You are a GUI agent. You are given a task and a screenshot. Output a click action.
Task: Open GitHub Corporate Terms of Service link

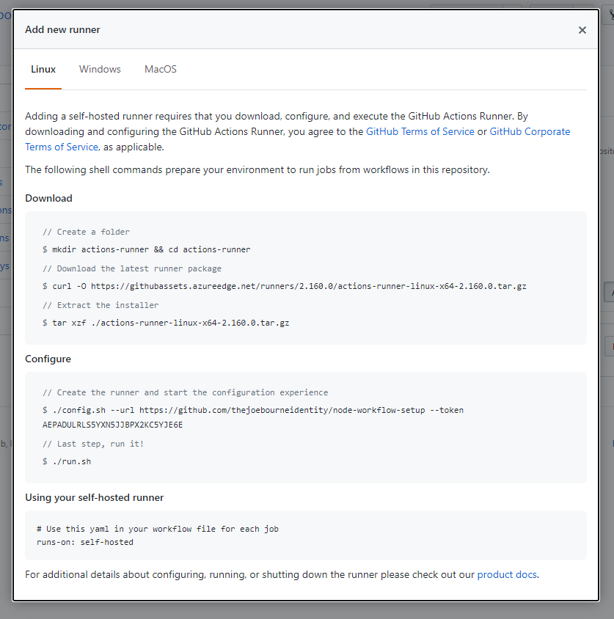point(529,132)
